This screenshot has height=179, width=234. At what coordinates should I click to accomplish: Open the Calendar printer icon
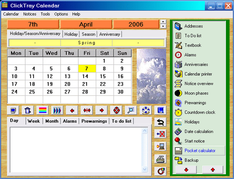178,74
